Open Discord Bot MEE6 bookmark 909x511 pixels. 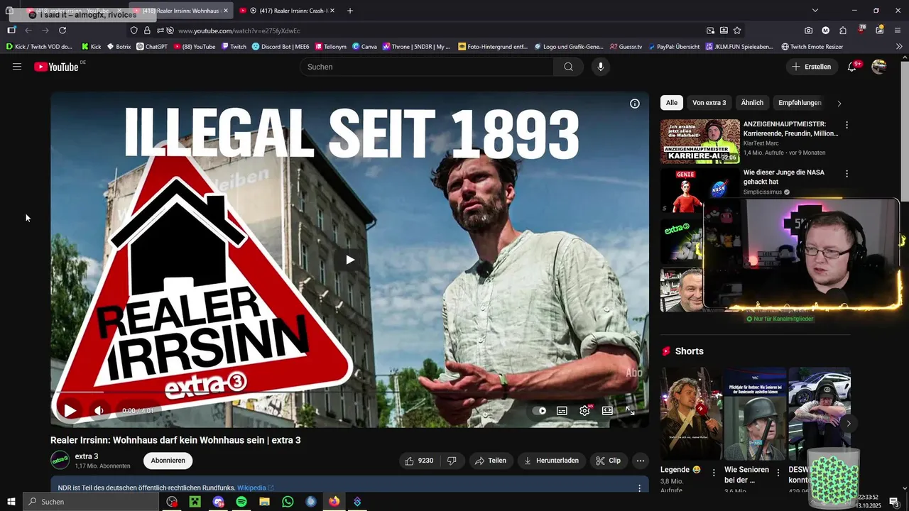[x=281, y=47]
